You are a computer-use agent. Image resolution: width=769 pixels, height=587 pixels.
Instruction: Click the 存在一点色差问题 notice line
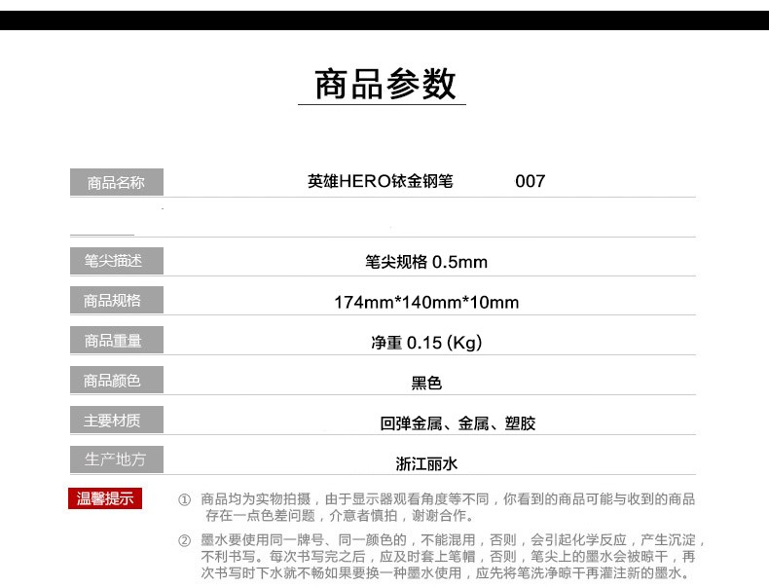pyautogui.click(x=340, y=515)
